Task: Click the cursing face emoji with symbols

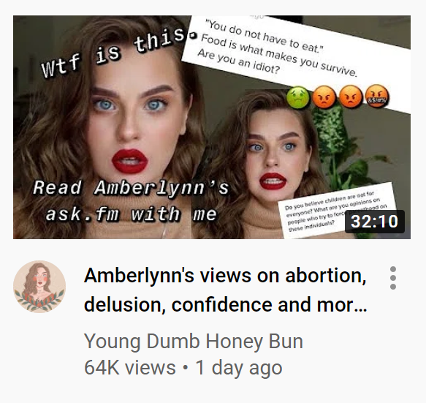Action: (377, 96)
